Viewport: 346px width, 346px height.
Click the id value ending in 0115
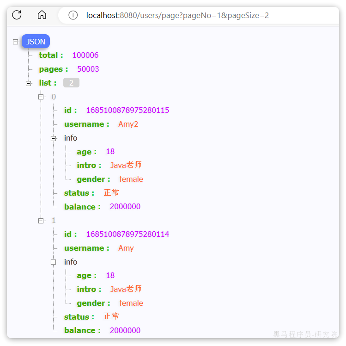pos(127,110)
